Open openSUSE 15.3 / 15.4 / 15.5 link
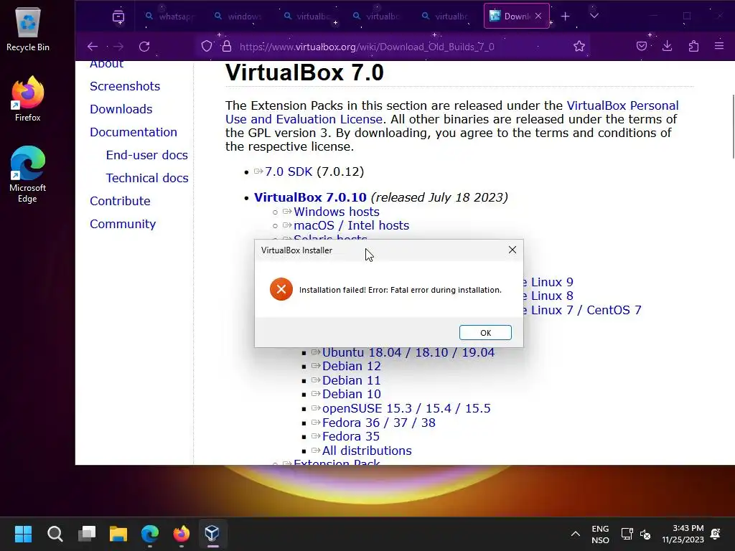Image resolution: width=735 pixels, height=551 pixels. tap(406, 408)
